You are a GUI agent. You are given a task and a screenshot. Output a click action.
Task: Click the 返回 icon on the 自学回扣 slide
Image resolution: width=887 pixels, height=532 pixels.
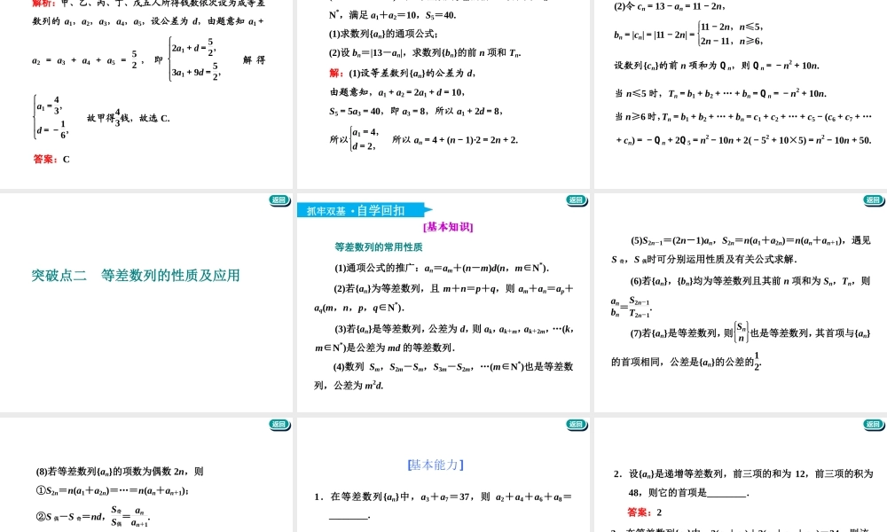(577, 200)
